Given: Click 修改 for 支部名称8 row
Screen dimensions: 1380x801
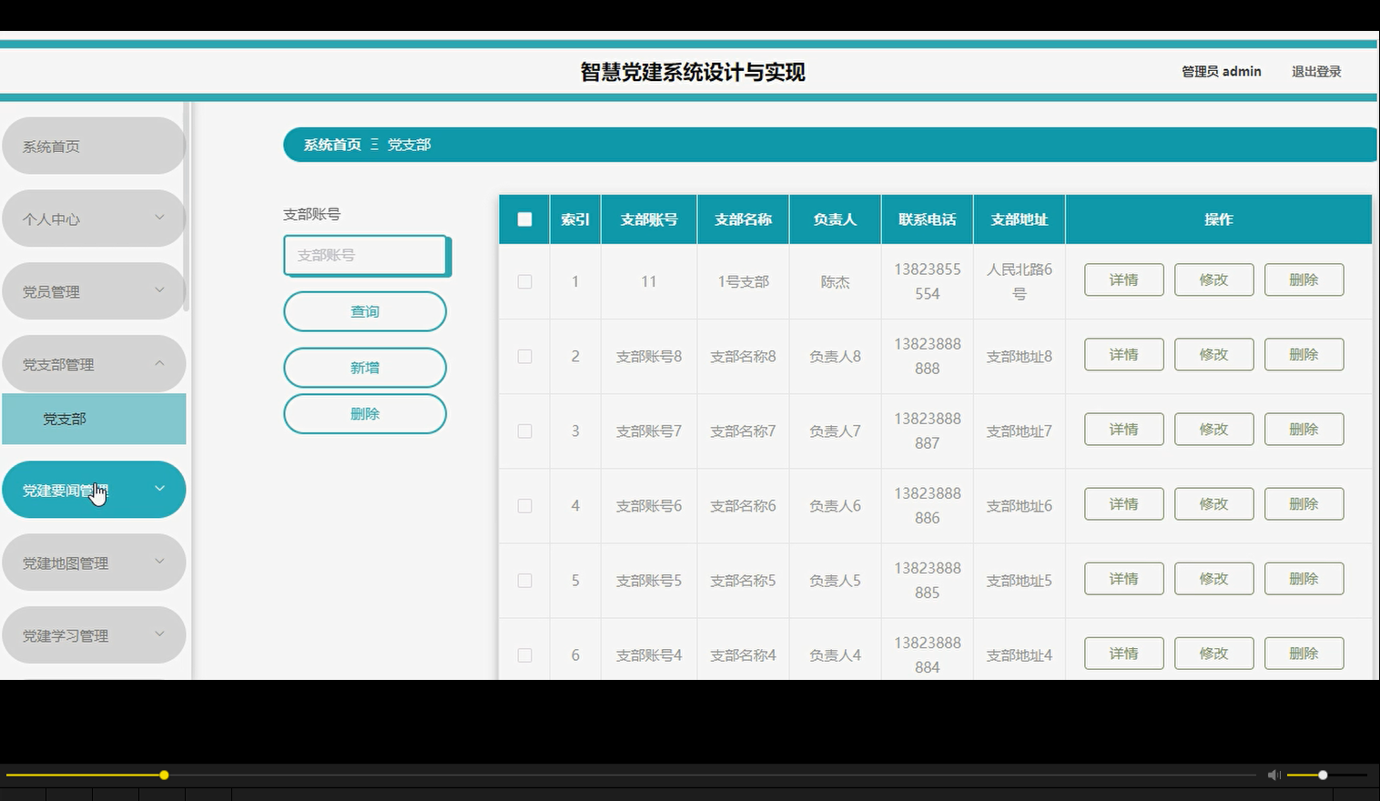Looking at the screenshot, I should click(x=1213, y=354).
